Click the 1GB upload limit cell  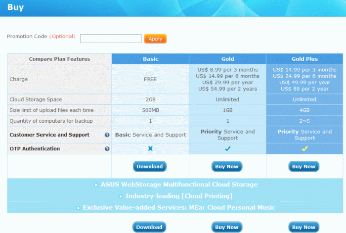tap(227, 110)
